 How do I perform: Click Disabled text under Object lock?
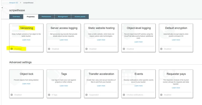18,95
